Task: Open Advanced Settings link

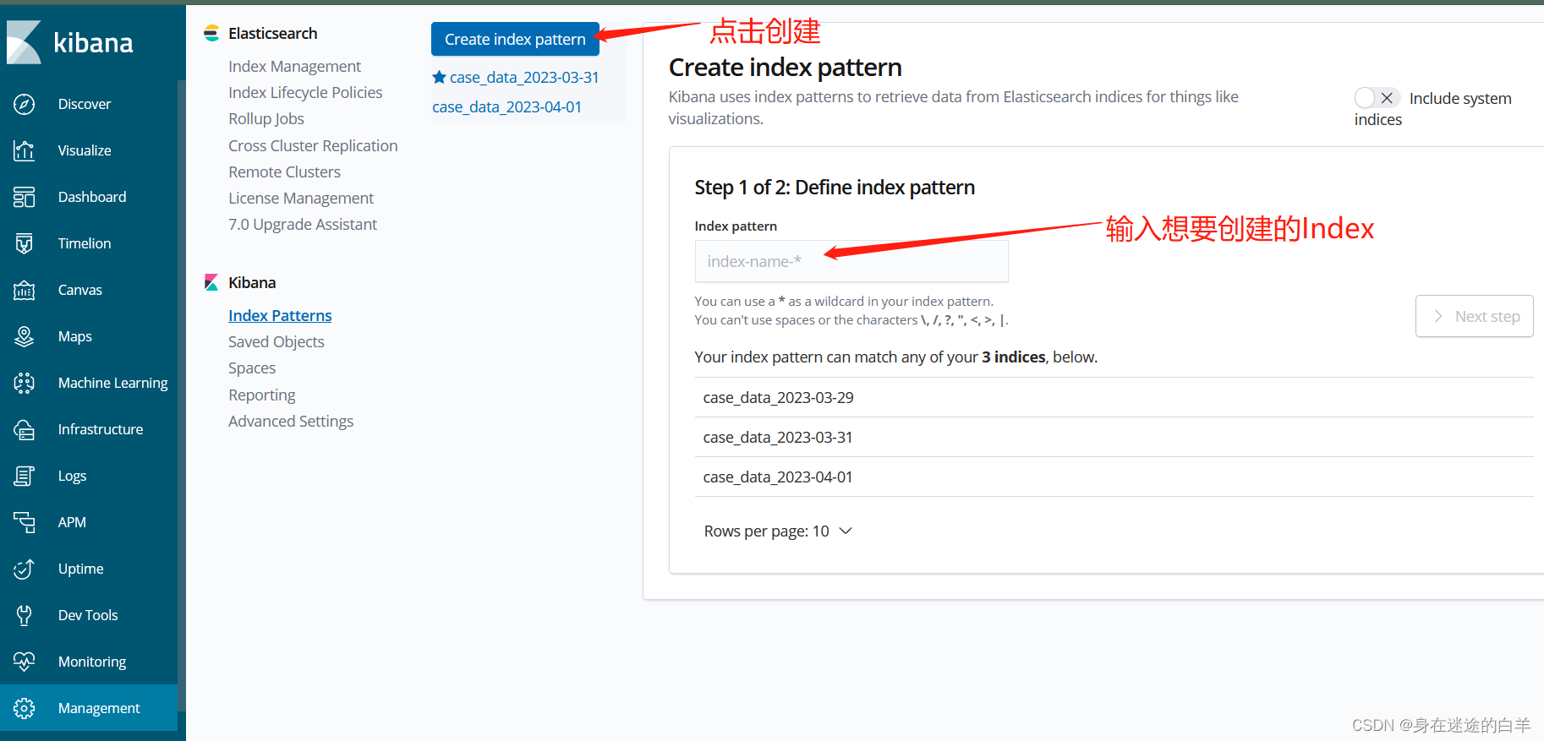Action: click(x=291, y=421)
